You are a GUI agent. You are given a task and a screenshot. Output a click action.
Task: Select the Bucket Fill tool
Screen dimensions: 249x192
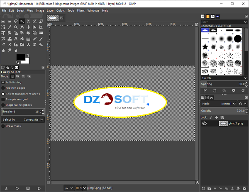tap(22, 39)
